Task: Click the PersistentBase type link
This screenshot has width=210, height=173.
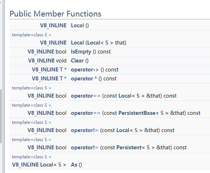Action: click(137, 113)
